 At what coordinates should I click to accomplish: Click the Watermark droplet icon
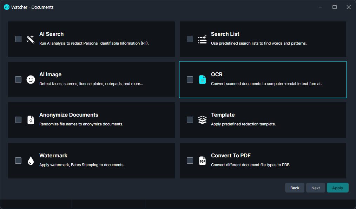click(x=31, y=161)
